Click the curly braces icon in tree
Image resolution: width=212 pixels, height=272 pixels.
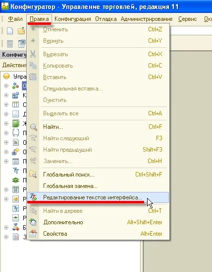pyautogui.click(x=15, y=133)
